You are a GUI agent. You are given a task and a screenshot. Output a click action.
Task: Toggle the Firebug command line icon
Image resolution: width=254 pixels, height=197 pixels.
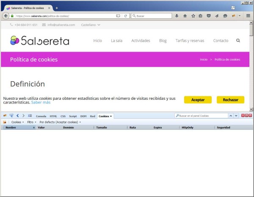coord(30,115)
